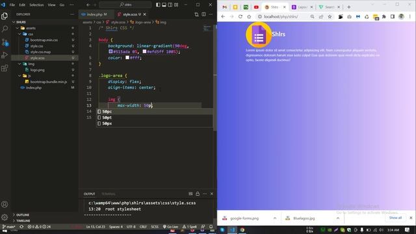Reload the page in Chrome
This screenshot has width=416, height=234.
click(240, 17)
